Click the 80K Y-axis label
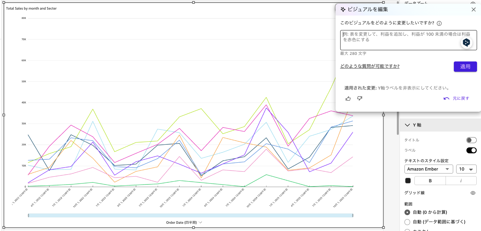The width and height of the screenshot is (481, 231). click(x=24, y=18)
